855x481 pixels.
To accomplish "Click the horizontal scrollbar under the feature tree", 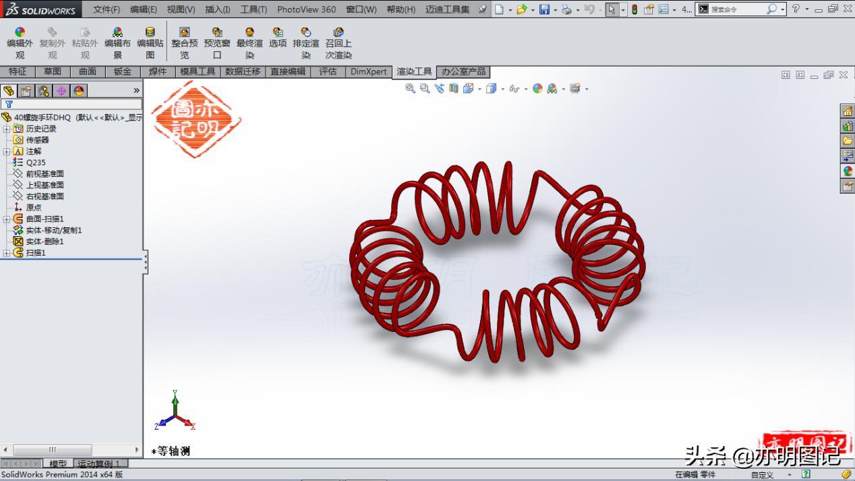I will (x=53, y=448).
